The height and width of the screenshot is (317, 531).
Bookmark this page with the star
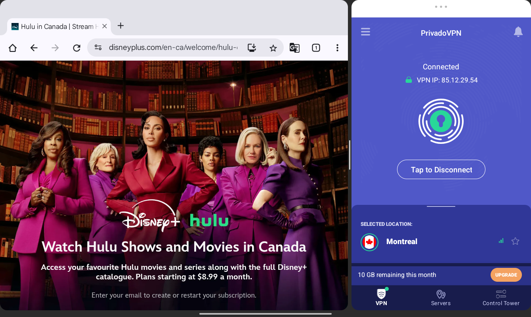(x=273, y=48)
